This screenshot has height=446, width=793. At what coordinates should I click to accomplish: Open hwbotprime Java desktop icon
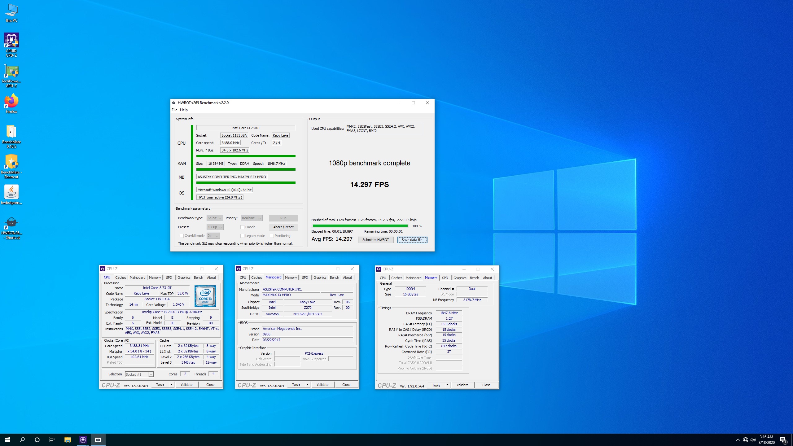[x=11, y=195]
